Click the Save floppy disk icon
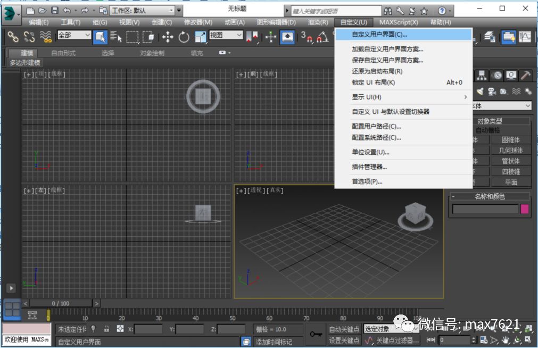 pyautogui.click(x=55, y=11)
